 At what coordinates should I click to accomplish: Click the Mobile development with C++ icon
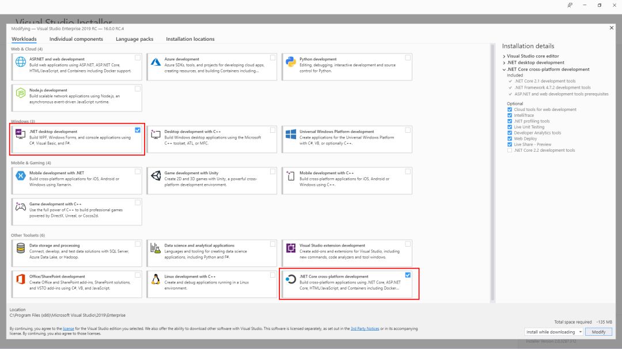click(291, 176)
